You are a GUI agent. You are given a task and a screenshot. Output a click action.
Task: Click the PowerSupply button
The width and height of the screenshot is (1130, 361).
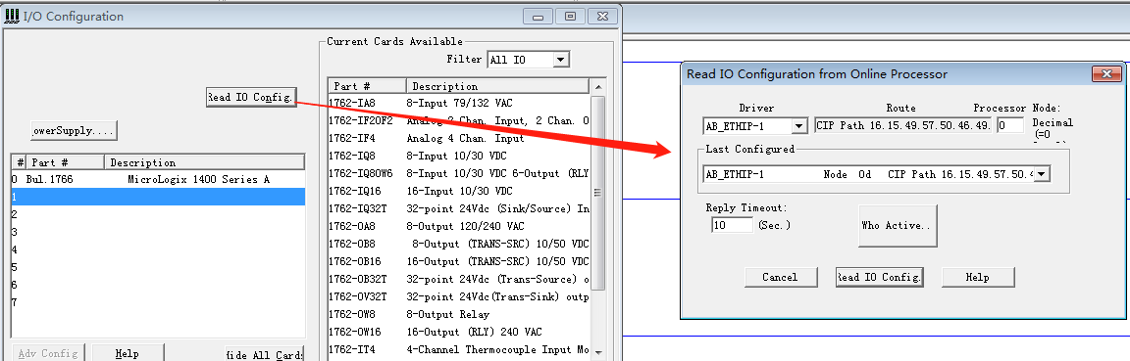[x=74, y=131]
